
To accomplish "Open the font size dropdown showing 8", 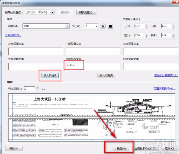I will (x=96, y=26).
